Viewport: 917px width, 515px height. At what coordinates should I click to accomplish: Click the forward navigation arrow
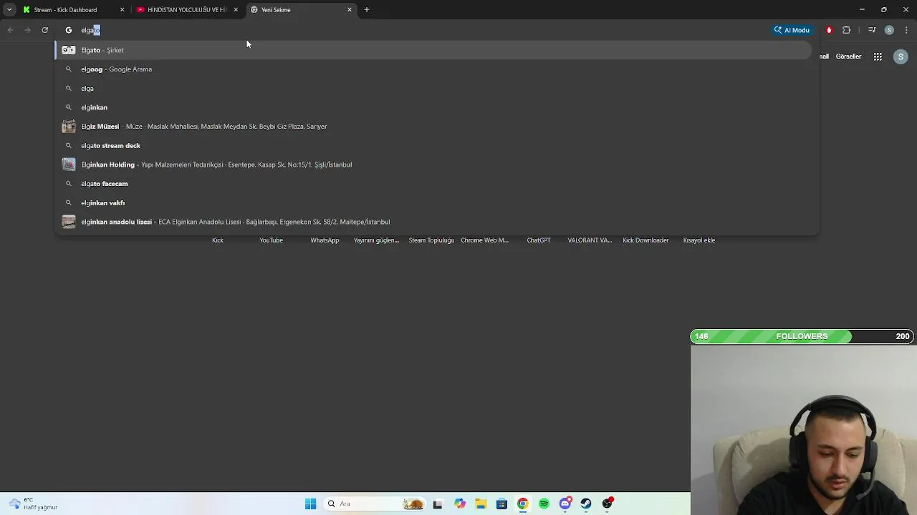27,30
